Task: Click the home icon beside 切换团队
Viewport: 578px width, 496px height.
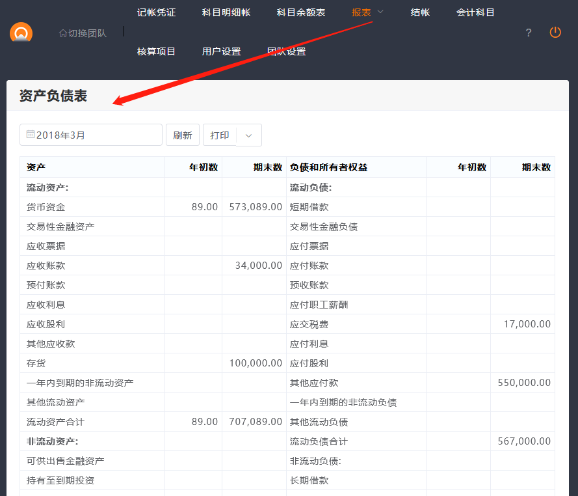Action: pyautogui.click(x=62, y=33)
